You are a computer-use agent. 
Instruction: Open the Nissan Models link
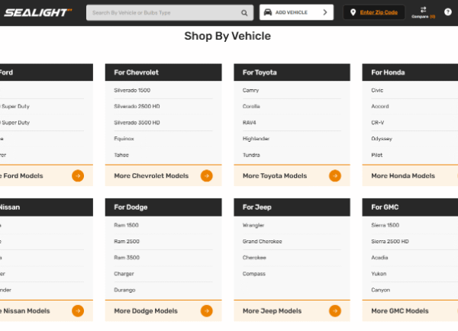coord(25,311)
